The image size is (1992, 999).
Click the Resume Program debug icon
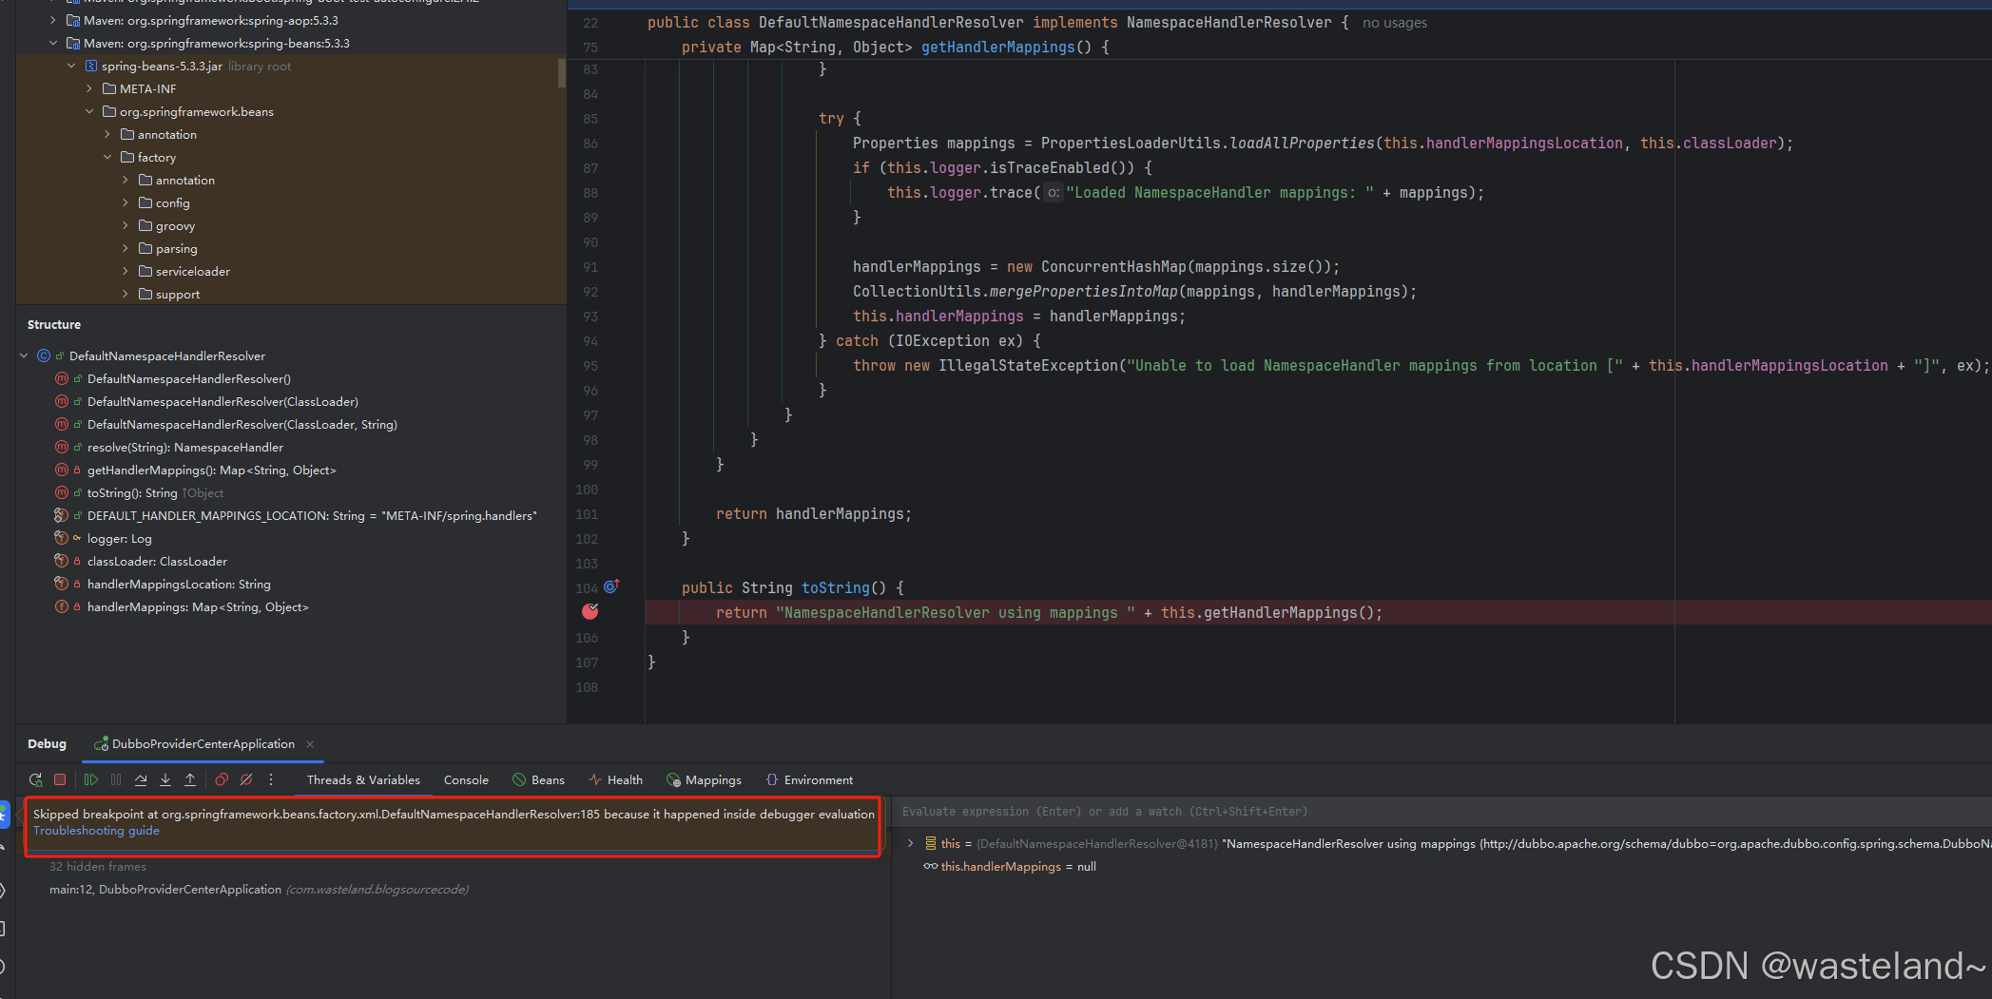91,779
